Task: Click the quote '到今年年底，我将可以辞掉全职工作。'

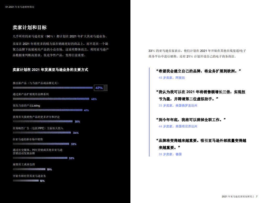Action: 191,120
